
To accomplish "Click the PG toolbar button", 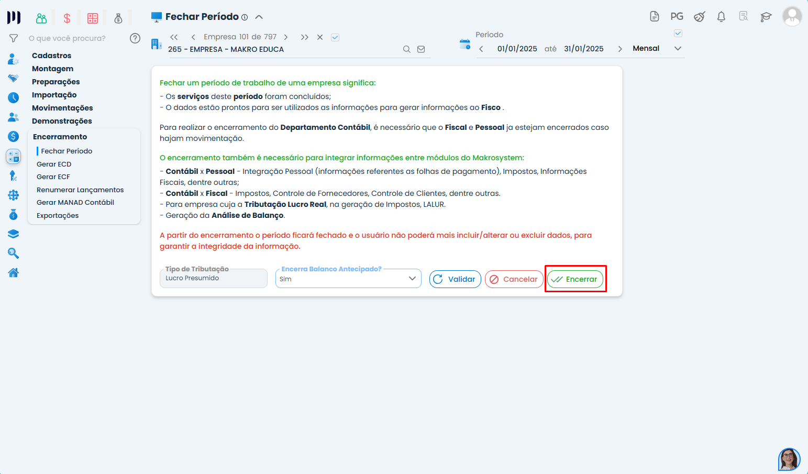I will click(x=677, y=17).
